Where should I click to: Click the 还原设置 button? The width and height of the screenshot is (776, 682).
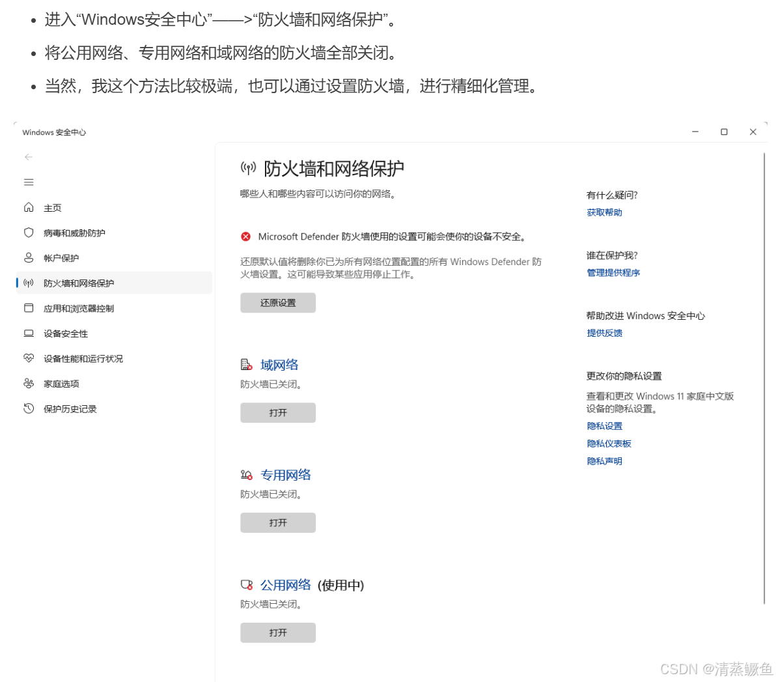[x=278, y=303]
